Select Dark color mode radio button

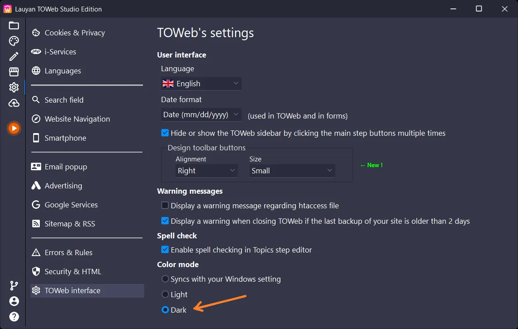point(165,310)
